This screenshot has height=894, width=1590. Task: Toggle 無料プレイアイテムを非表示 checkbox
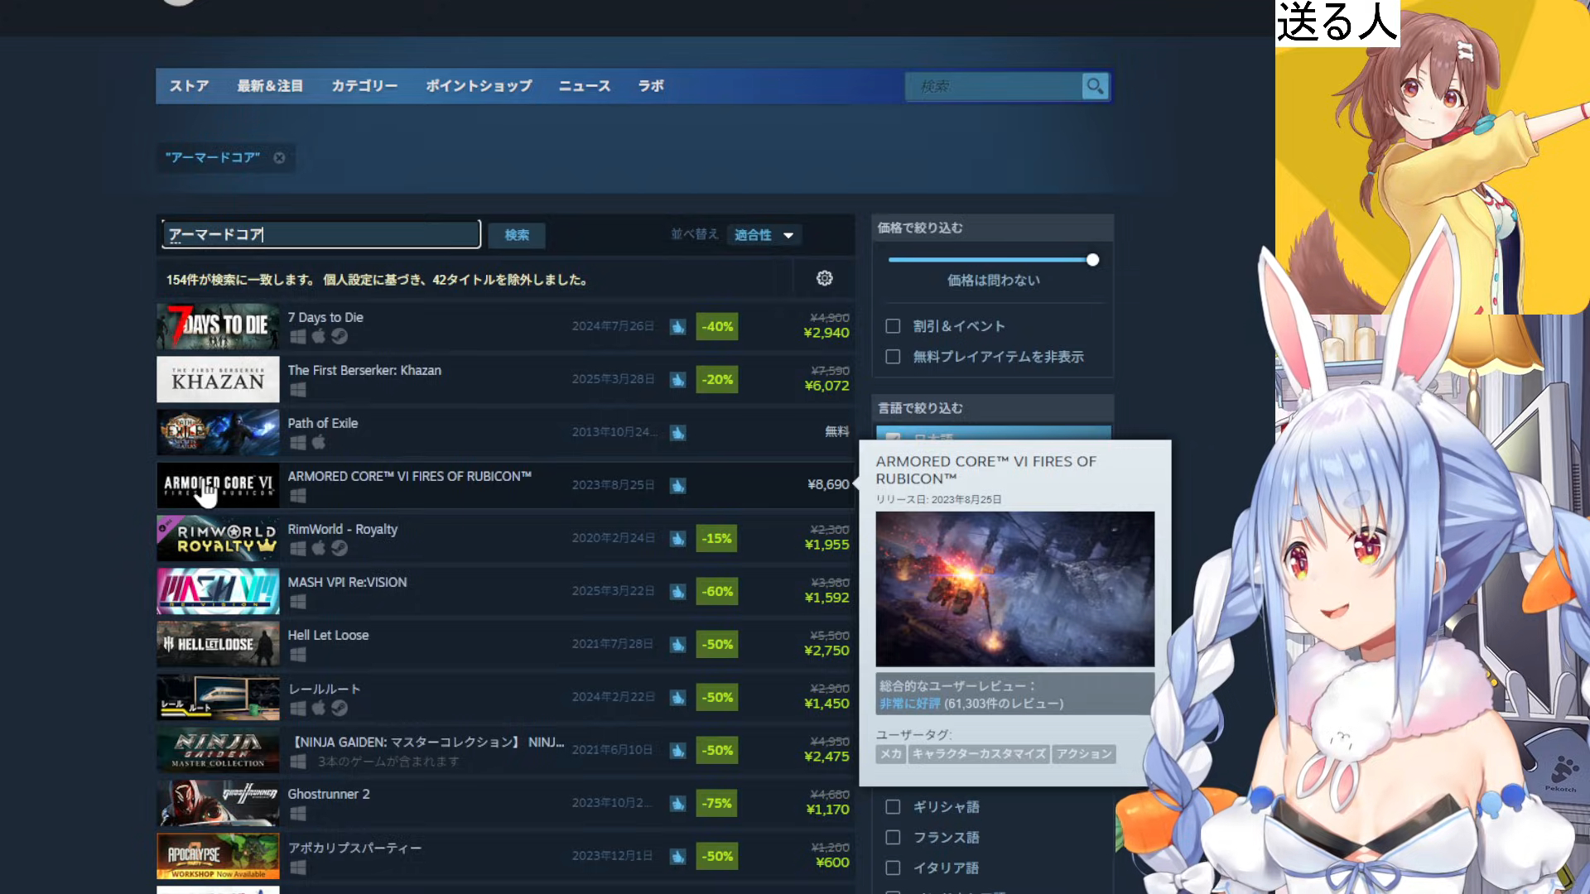click(893, 357)
